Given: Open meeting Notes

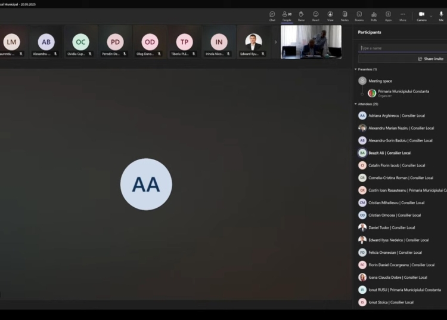Looking at the screenshot, I should click(344, 16).
